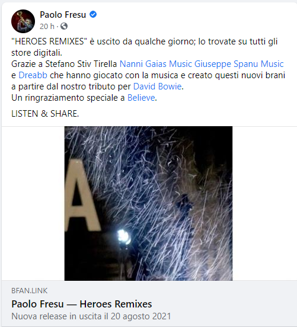The height and width of the screenshot is (327, 297).
Task: Visit the Nanni Gaias Music page
Action: [x=156, y=64]
